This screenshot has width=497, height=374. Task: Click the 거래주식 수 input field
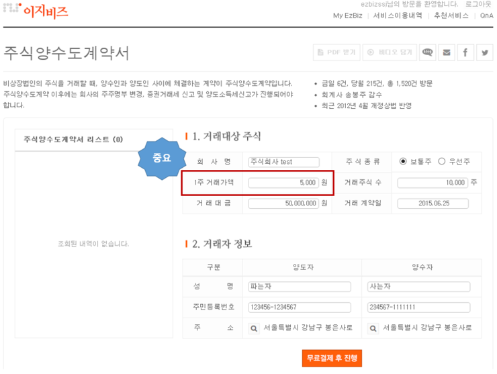click(433, 183)
